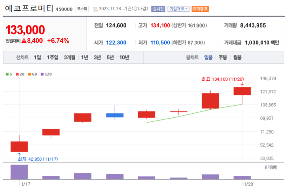Select the 3개월 line chart tab
285x189 pixels.
(69, 57)
